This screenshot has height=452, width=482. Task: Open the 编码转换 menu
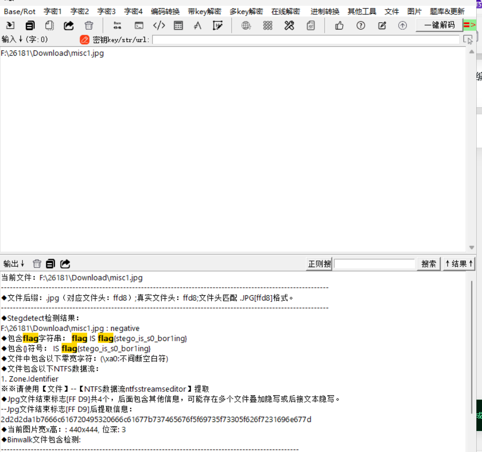(x=165, y=11)
